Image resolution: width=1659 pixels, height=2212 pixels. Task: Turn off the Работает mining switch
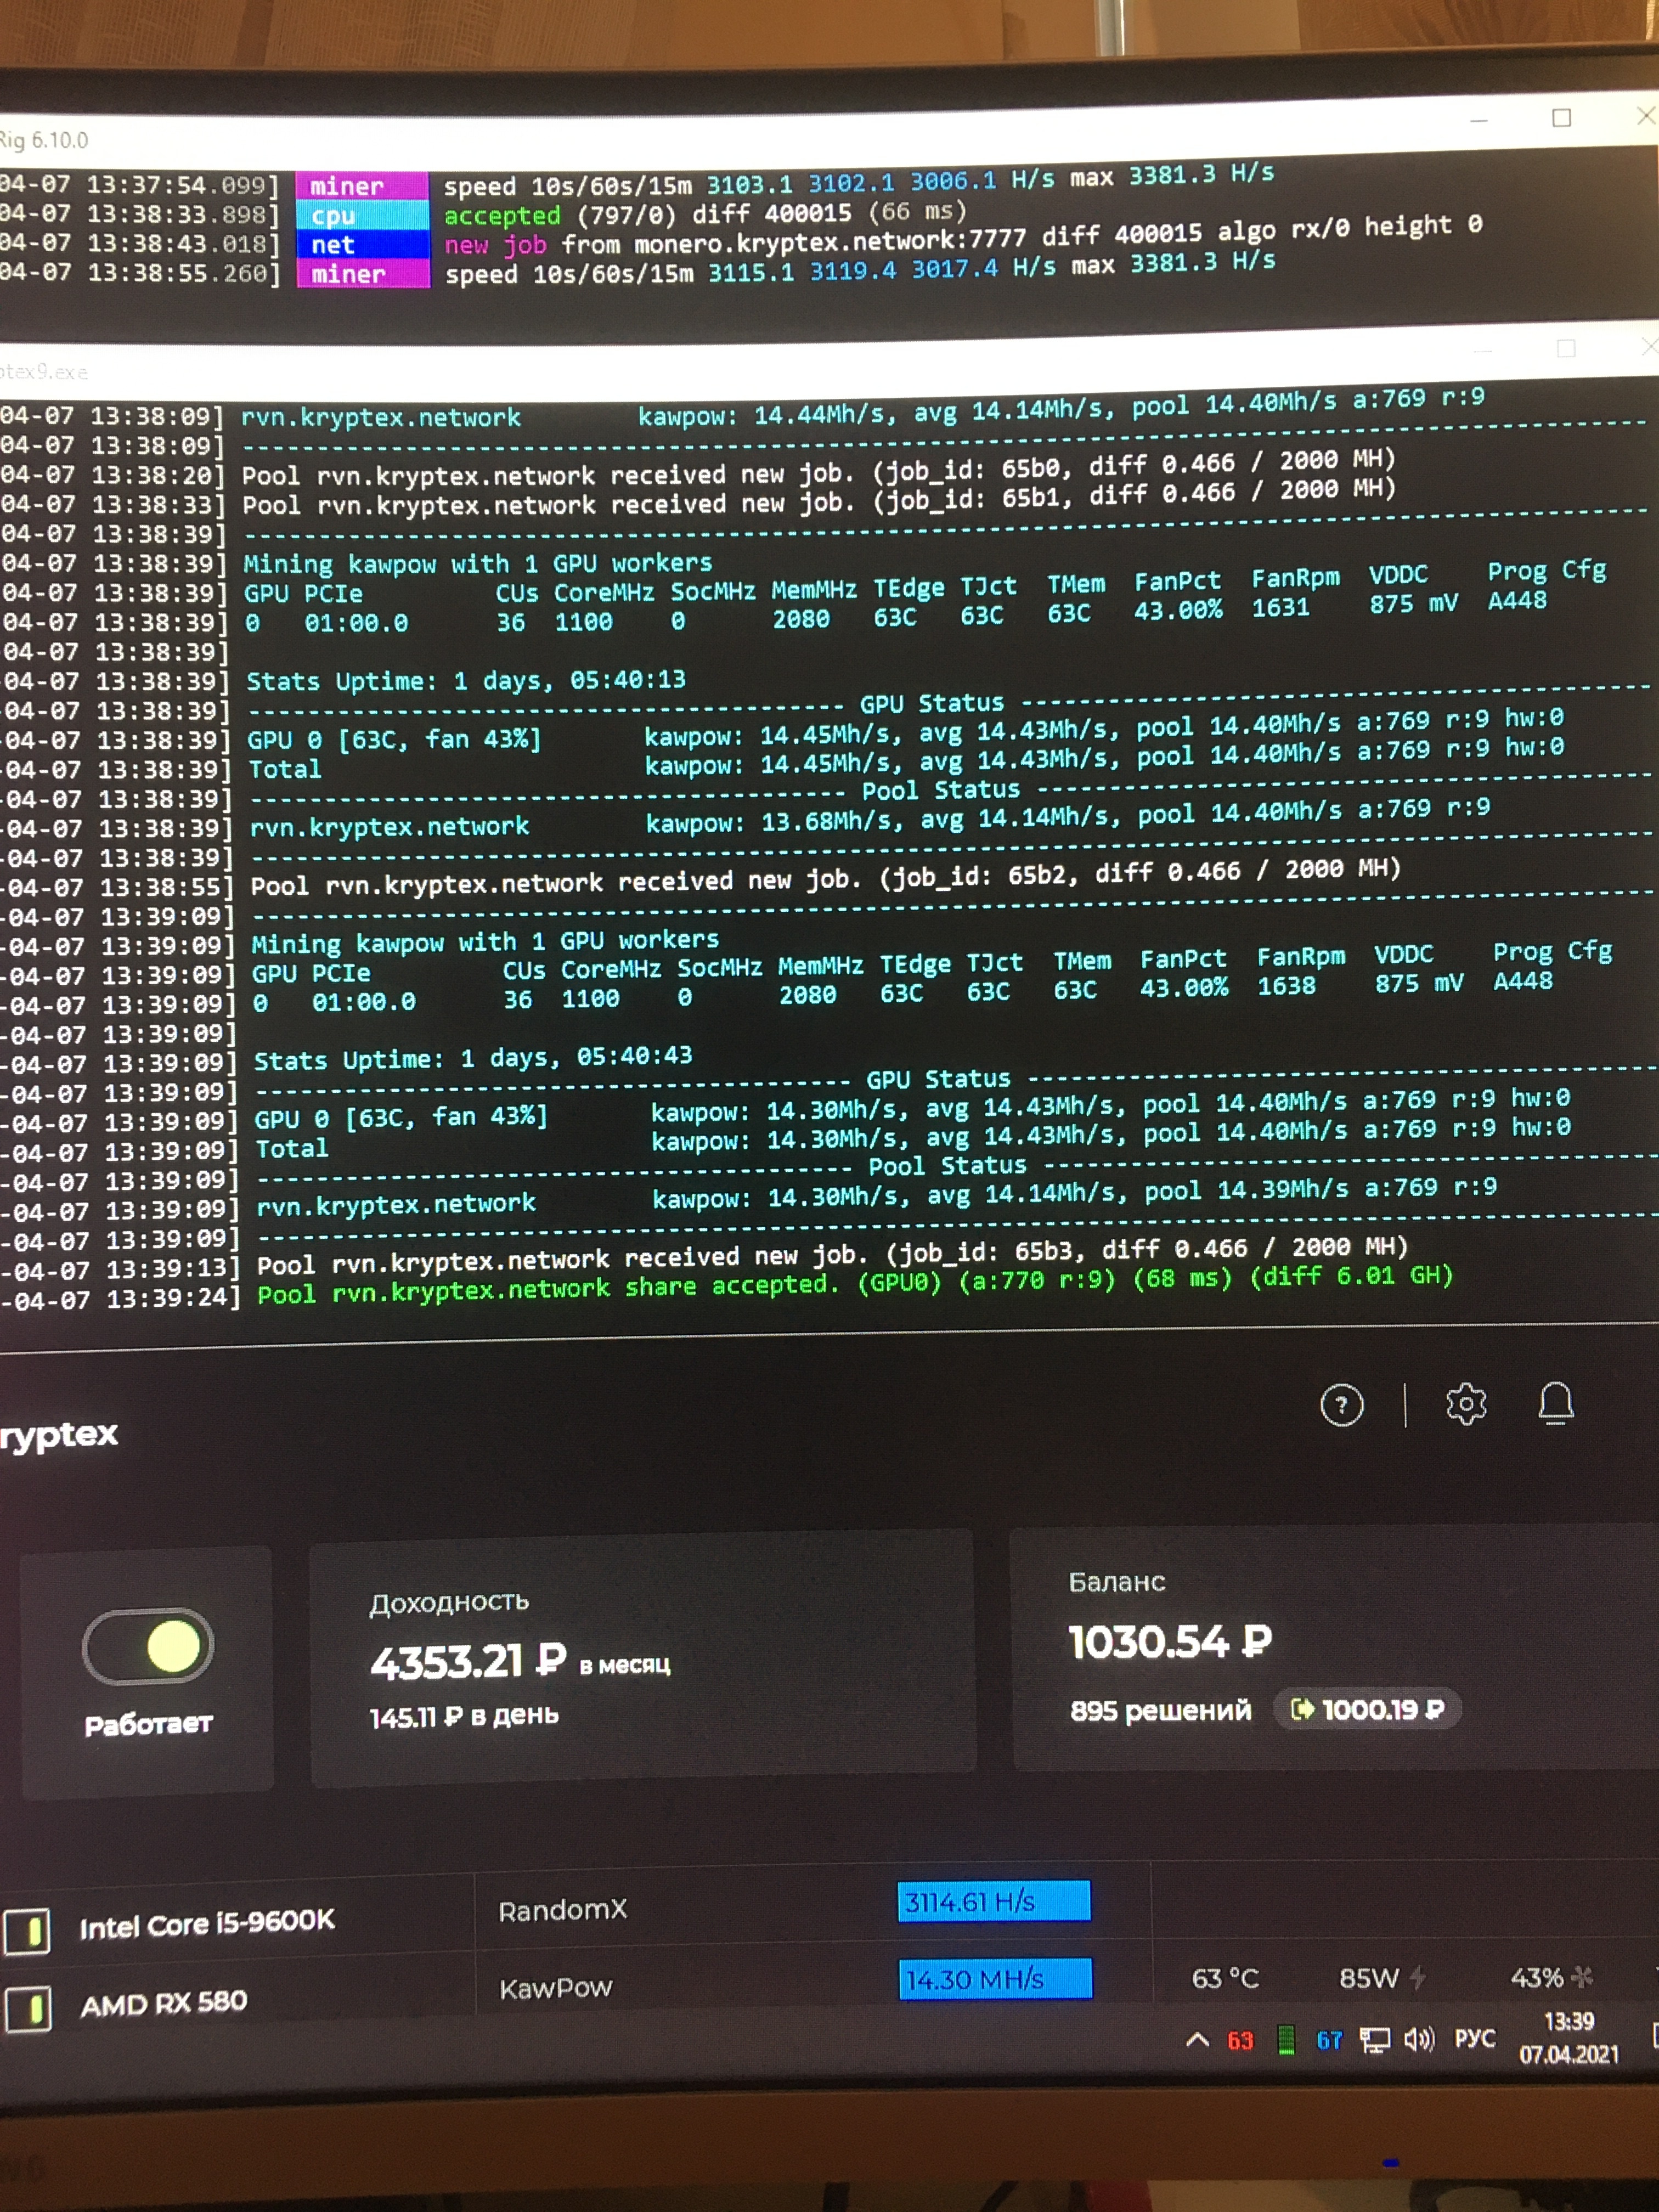148,1646
